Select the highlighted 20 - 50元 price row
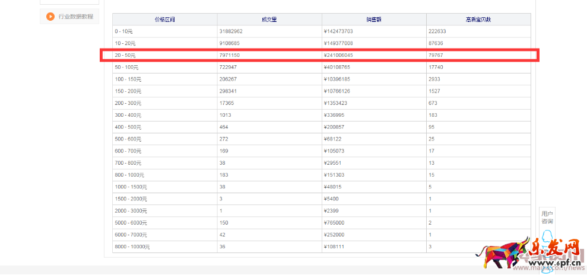The image size is (587, 275). (x=319, y=55)
